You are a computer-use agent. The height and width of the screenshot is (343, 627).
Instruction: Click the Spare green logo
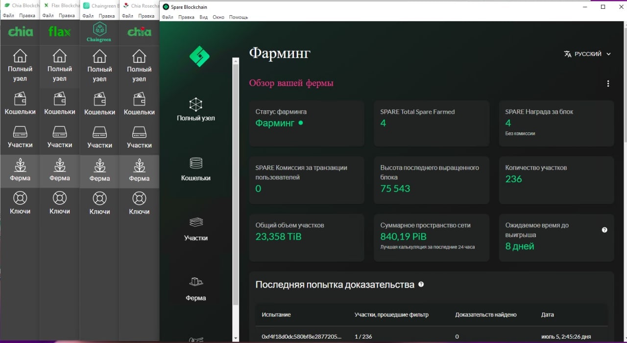(x=199, y=56)
